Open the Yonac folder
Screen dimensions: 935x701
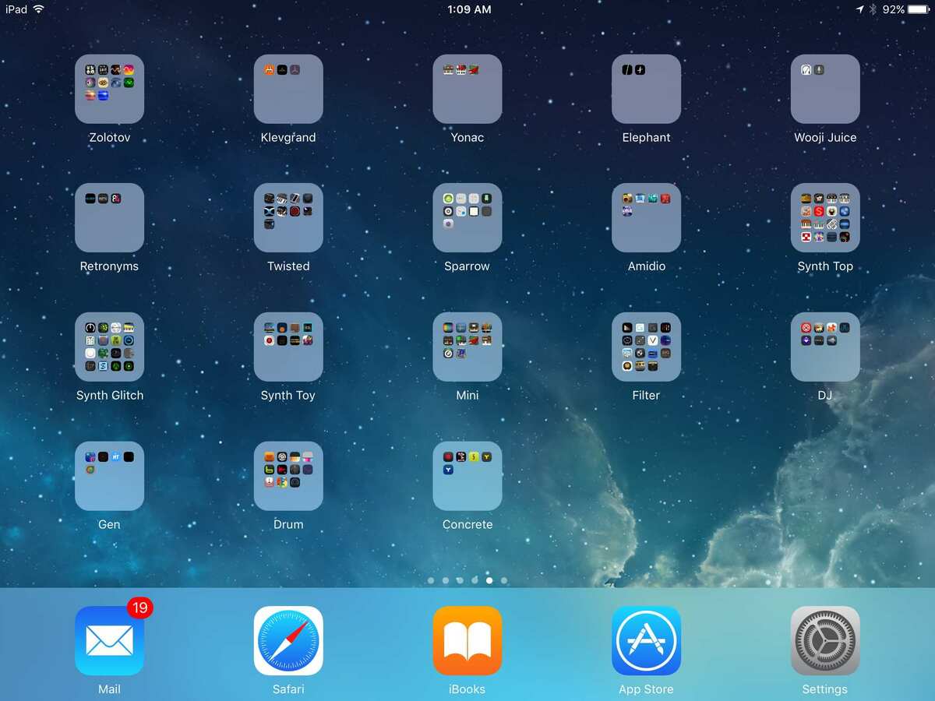(467, 89)
